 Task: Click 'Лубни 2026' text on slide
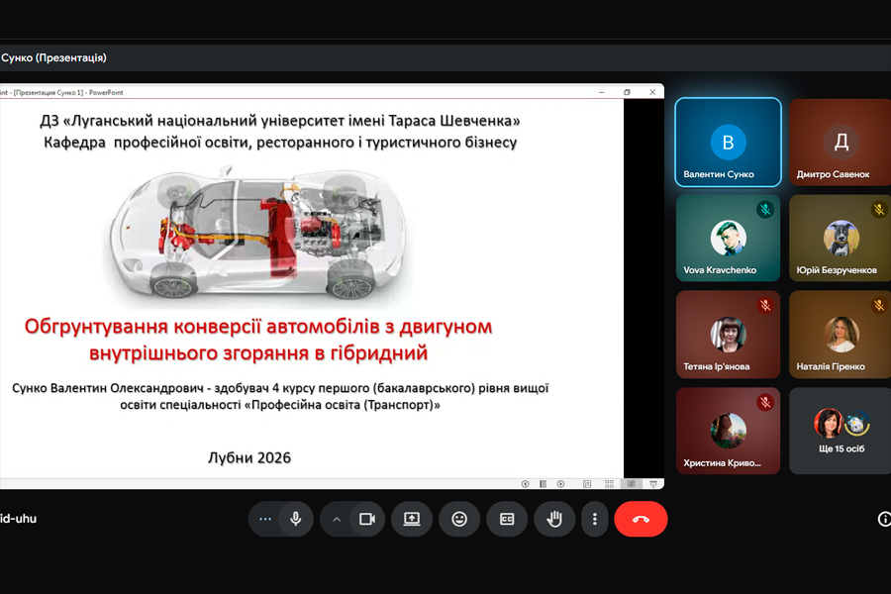(x=249, y=457)
